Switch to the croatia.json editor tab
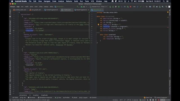Image resolution: width=180 pixels, height=101 pixels. (x=67, y=10)
